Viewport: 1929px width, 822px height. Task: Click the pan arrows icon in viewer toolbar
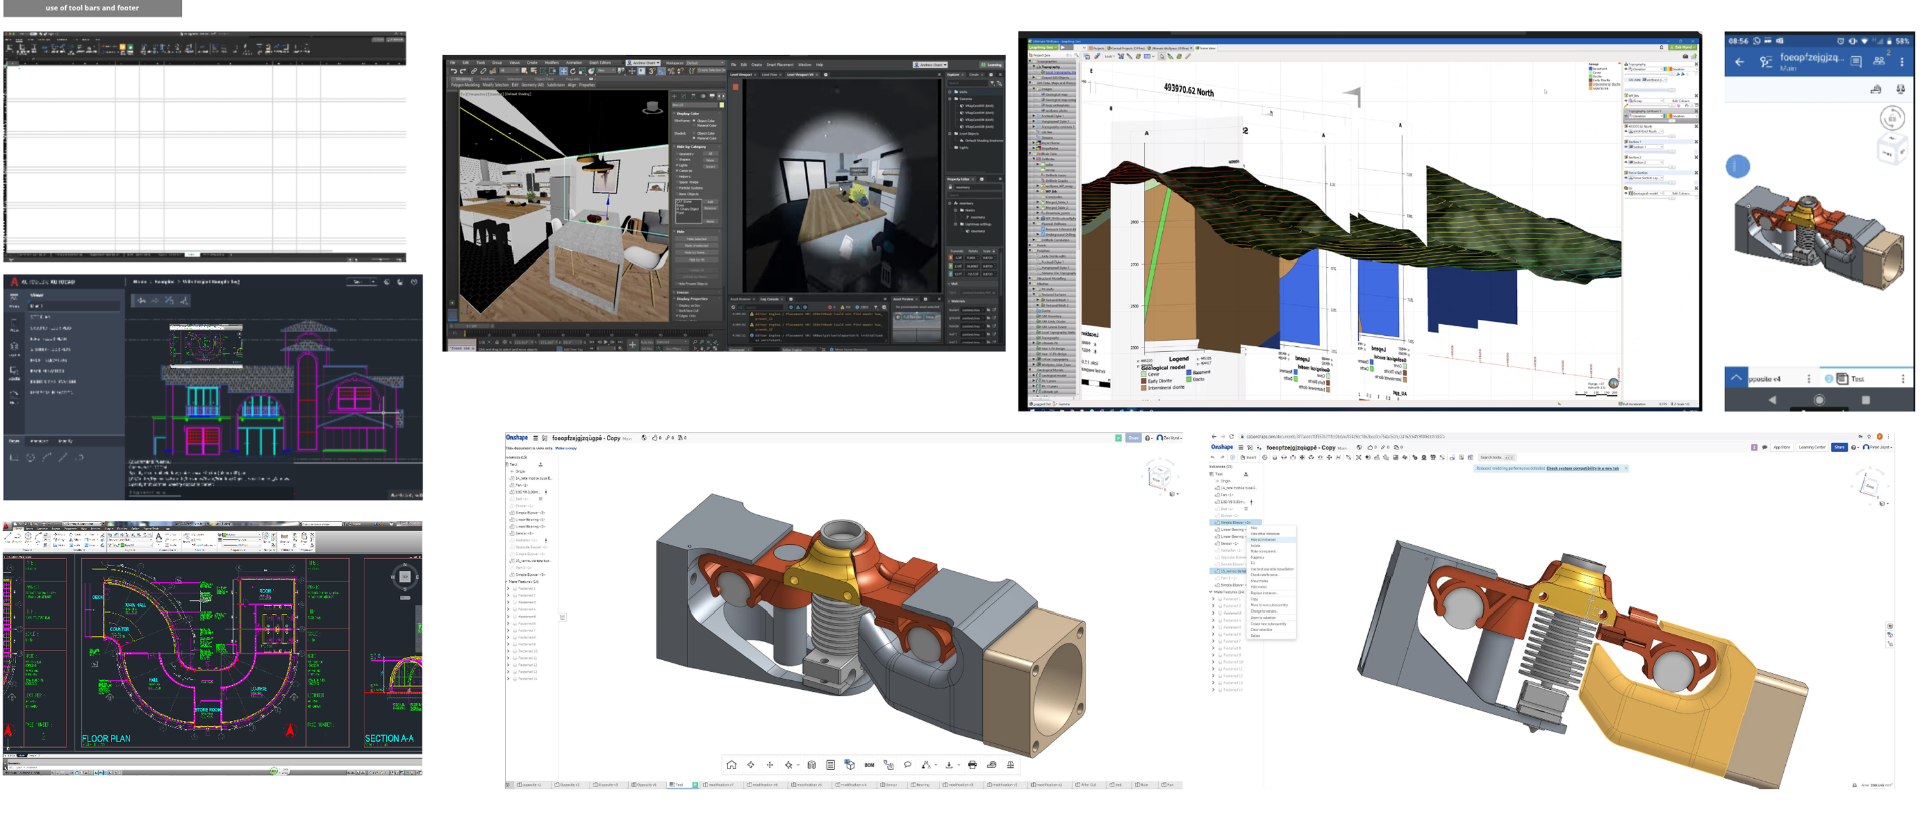pyautogui.click(x=770, y=765)
